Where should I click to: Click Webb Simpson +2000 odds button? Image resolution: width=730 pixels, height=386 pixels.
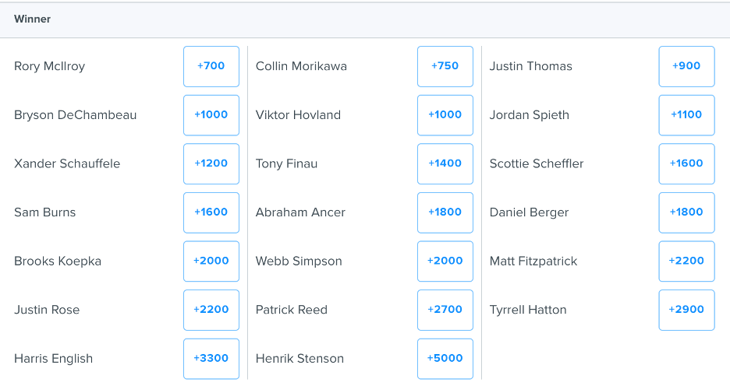pos(445,261)
